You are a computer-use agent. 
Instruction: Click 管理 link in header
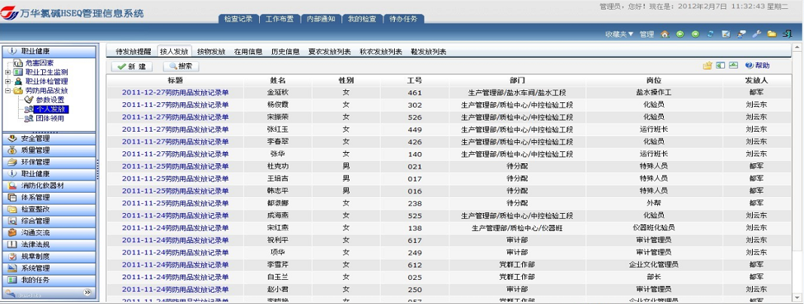647,35
